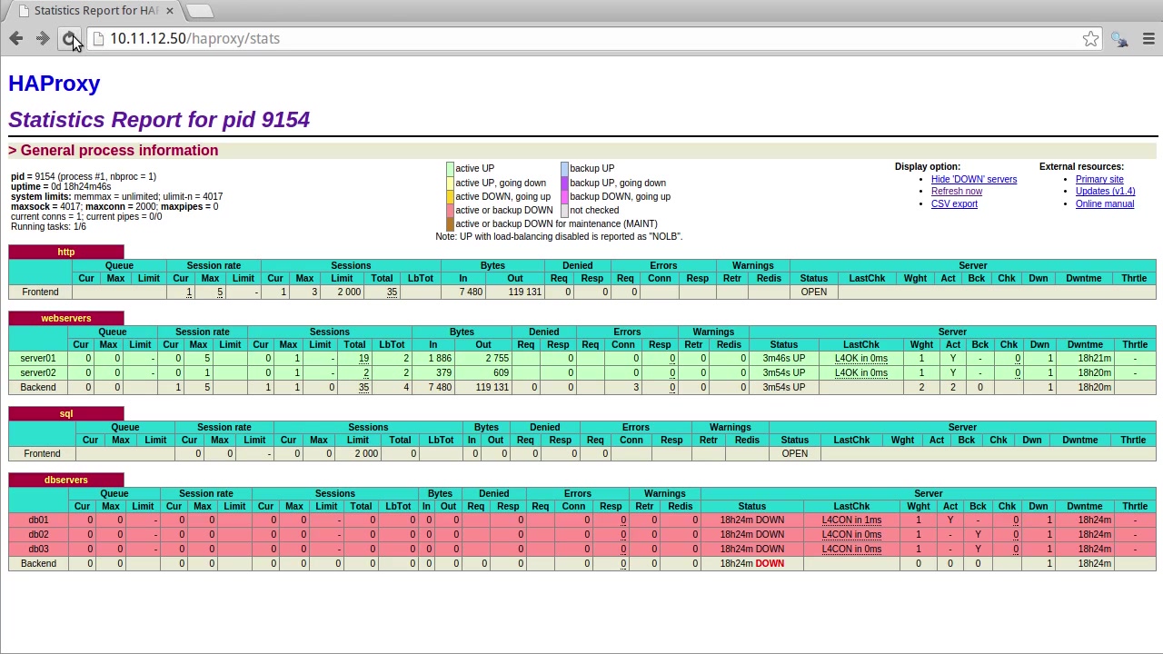Open the Chrome hamburger menu

(1148, 39)
